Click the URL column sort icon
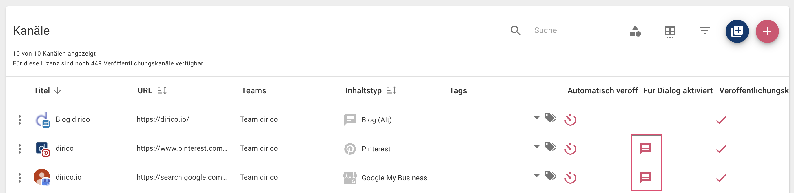This screenshot has width=794, height=193. (x=162, y=91)
